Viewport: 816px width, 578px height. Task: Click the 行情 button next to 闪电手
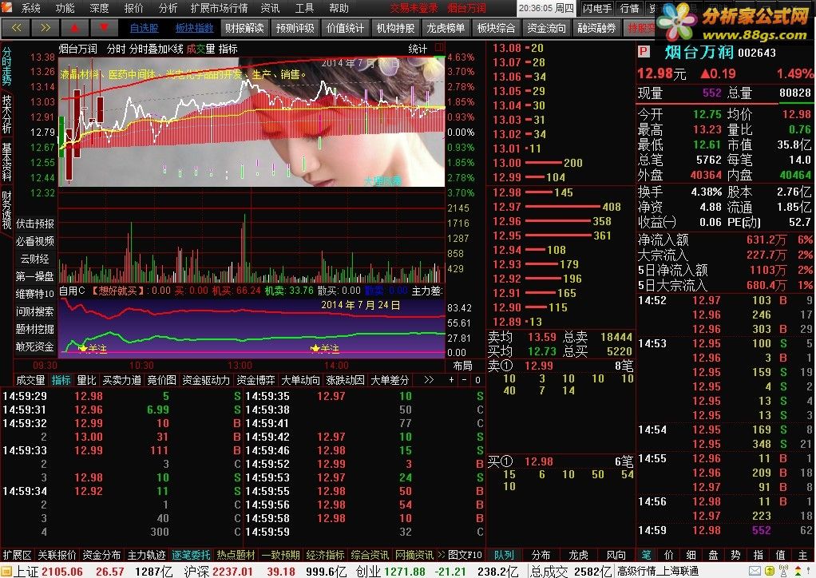click(630, 8)
